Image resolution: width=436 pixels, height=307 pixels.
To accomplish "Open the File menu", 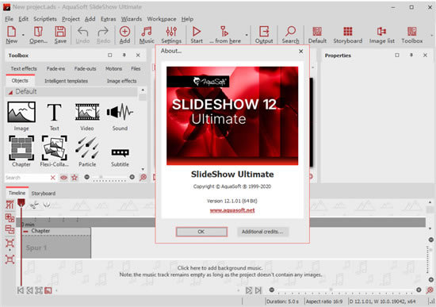I will (9, 19).
